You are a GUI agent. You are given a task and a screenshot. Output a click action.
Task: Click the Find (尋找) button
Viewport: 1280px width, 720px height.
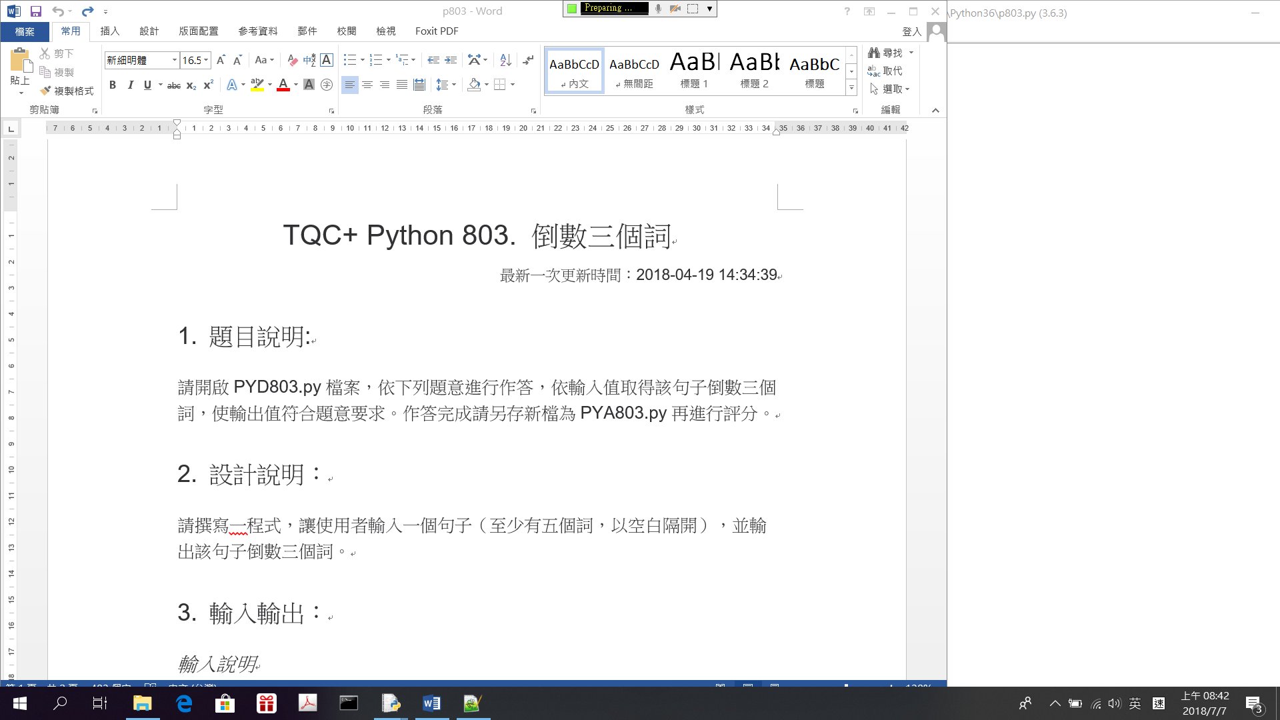coord(885,53)
